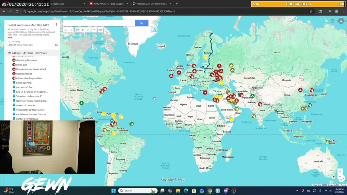Image resolution: width=347 pixels, height=195 pixels.
Task: Click the green airplane marker near Mexico
Action: (82, 103)
